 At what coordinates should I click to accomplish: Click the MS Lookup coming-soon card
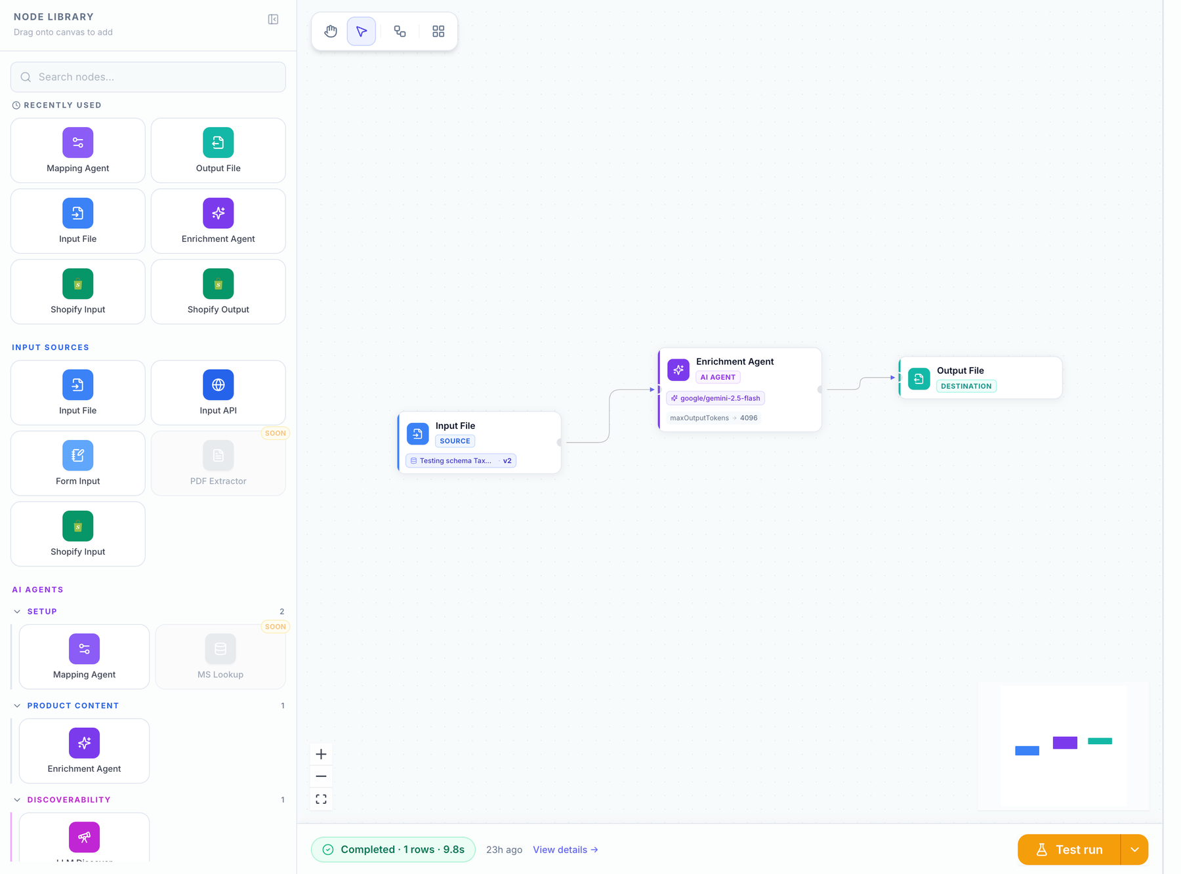pos(220,657)
